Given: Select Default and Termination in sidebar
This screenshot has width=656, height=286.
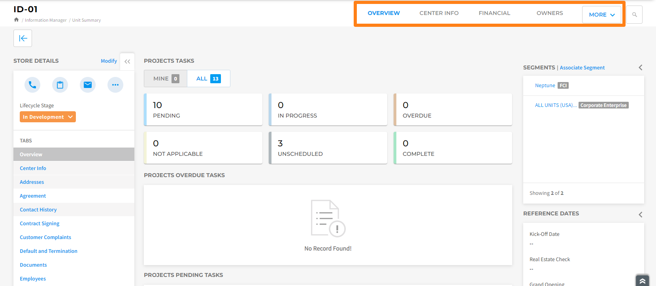Looking at the screenshot, I should coord(74,251).
